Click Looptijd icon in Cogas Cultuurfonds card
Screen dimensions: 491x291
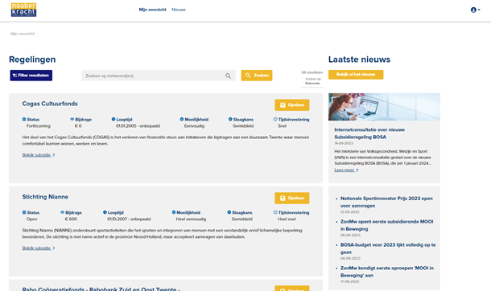(113, 119)
